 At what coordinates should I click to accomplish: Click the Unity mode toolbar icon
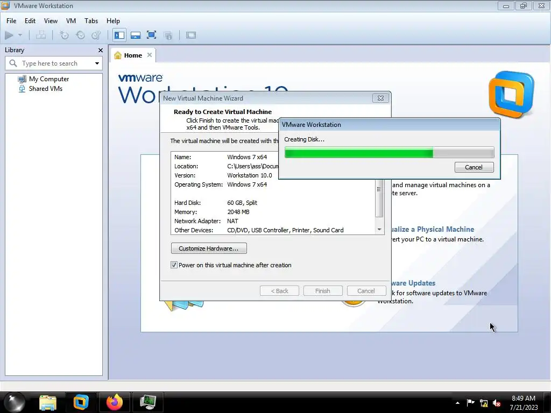(168, 35)
